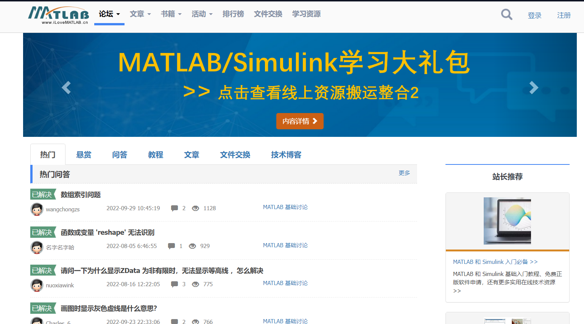Click wangchongzs user avatar
This screenshot has height=324, width=584.
37,209
